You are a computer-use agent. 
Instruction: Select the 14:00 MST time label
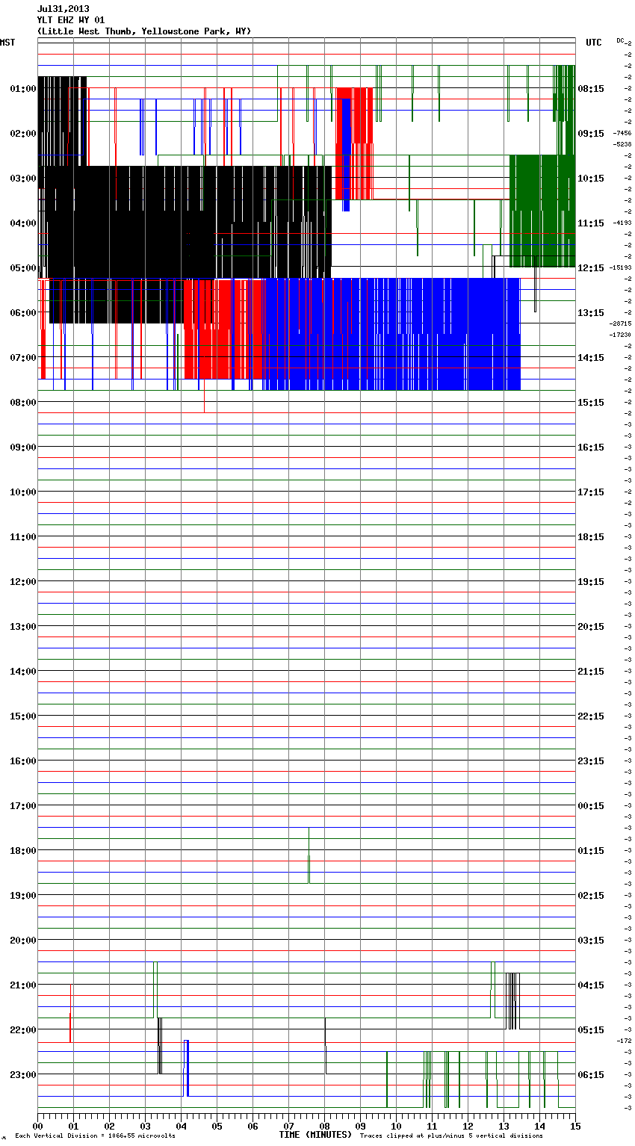coord(23,672)
